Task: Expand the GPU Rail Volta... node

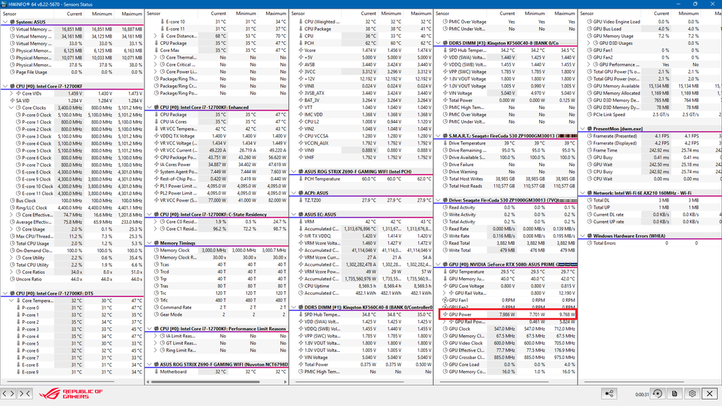Action: click(x=444, y=293)
